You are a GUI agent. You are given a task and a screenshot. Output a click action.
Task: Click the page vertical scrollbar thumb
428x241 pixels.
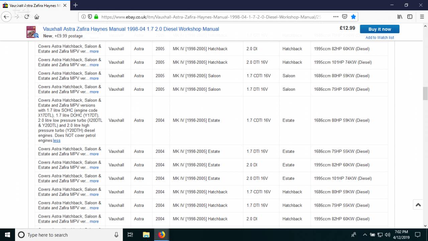point(425,93)
